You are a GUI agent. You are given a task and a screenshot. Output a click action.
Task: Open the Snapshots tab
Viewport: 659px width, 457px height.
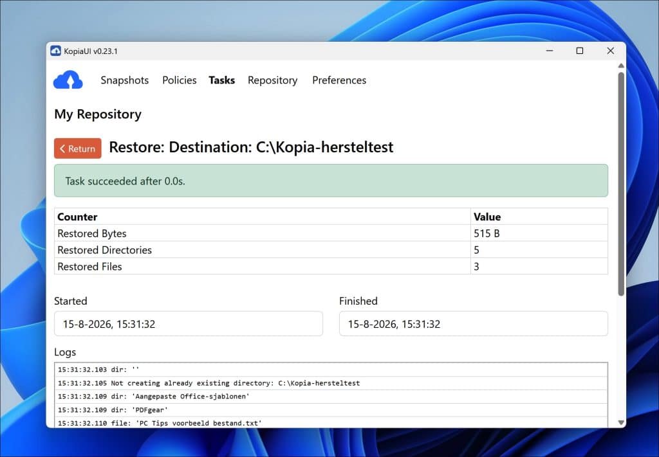point(124,80)
